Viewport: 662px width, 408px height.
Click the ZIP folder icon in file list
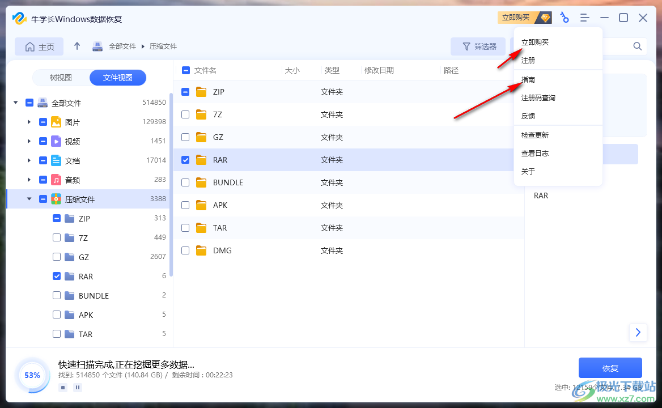201,92
